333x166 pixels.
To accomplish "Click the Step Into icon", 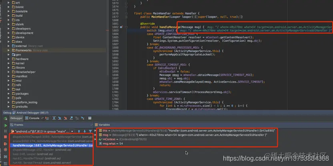I will tap(60, 118).
